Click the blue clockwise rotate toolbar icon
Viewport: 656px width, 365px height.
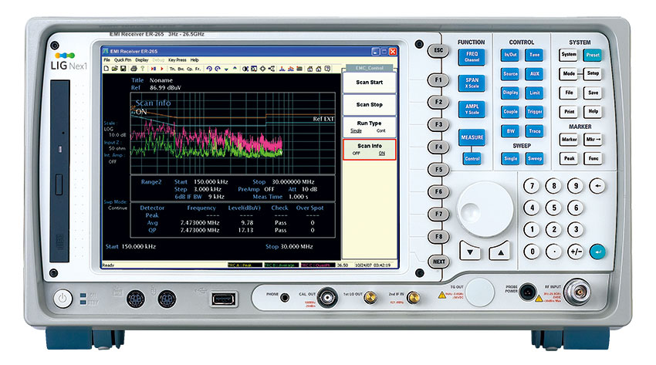(x=218, y=69)
